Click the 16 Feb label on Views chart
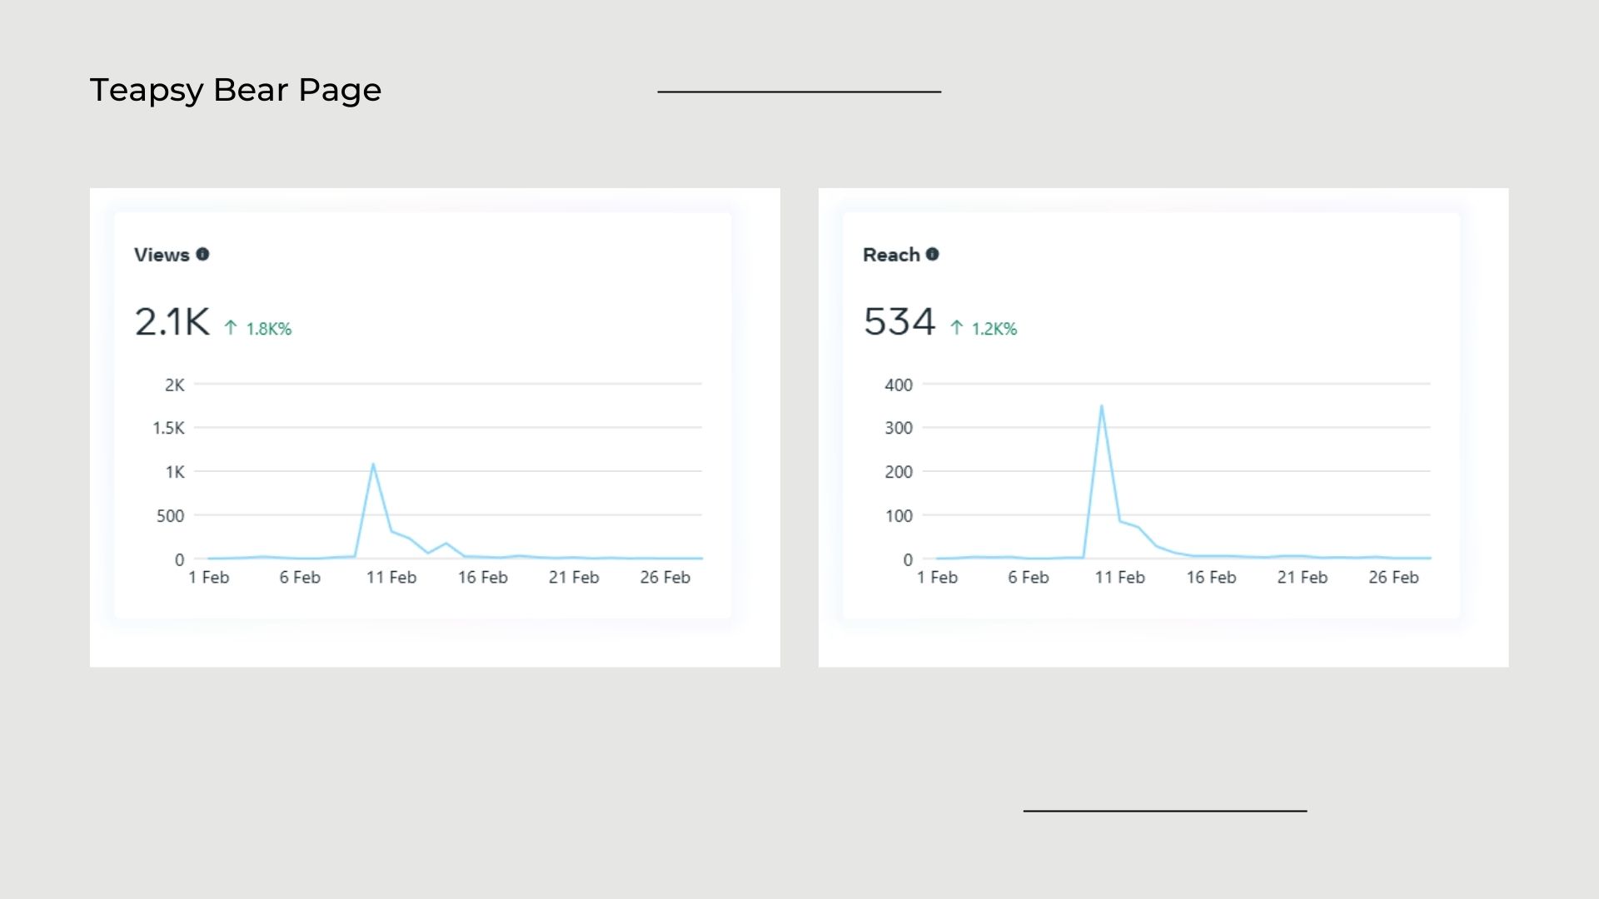The height and width of the screenshot is (899, 1599). tap(482, 578)
